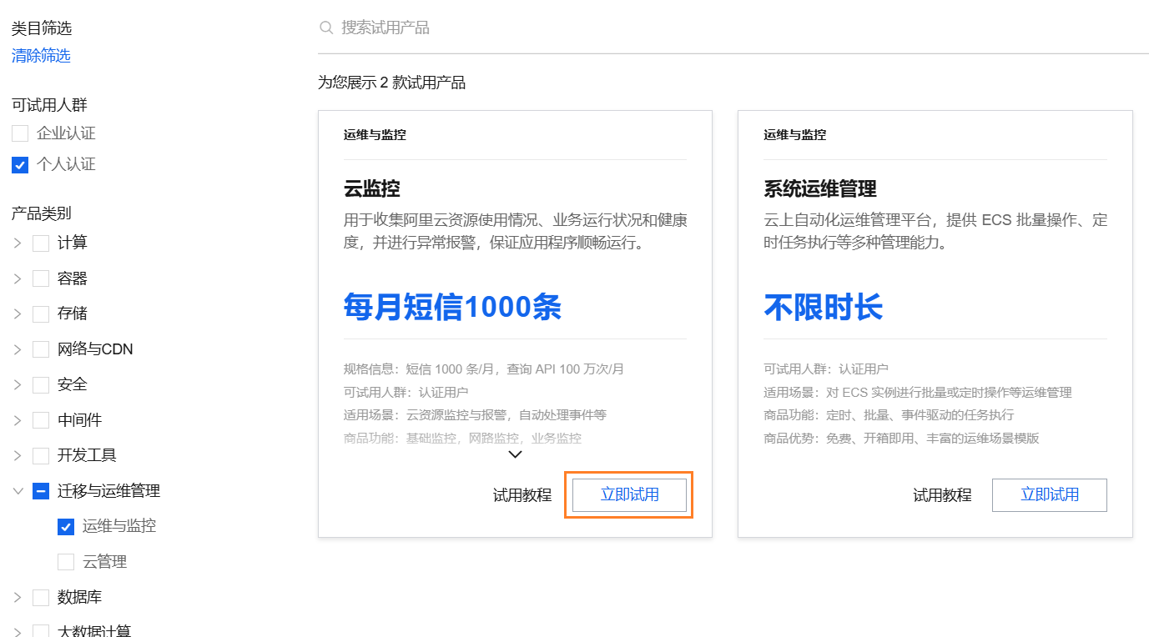Expand the 计算 category tree

pyautogui.click(x=17, y=242)
